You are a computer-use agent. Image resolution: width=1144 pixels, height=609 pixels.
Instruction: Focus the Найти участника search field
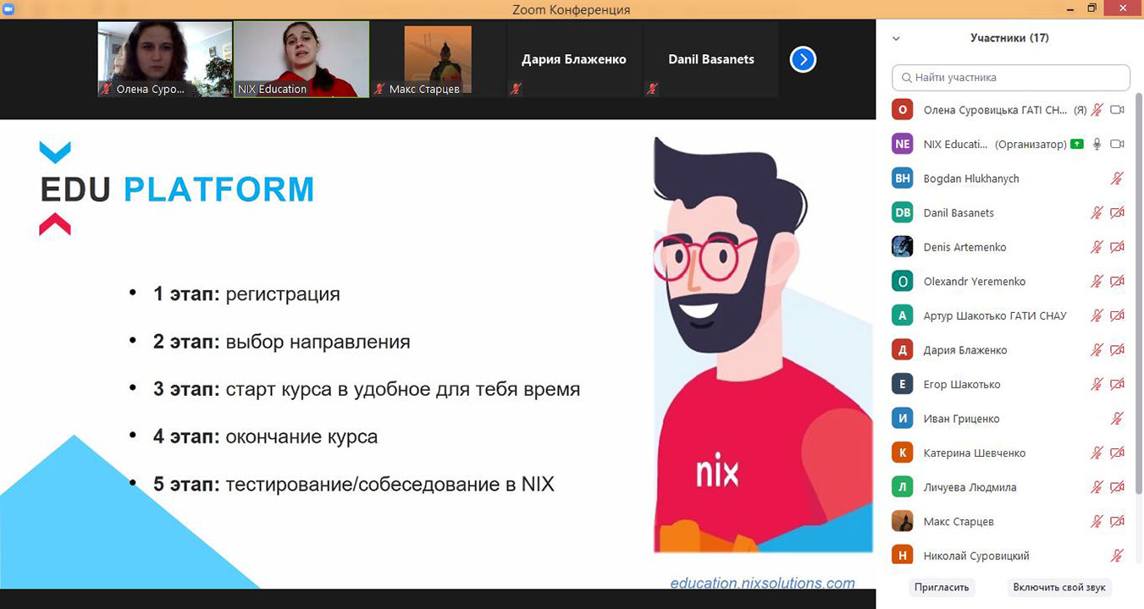(x=1011, y=78)
